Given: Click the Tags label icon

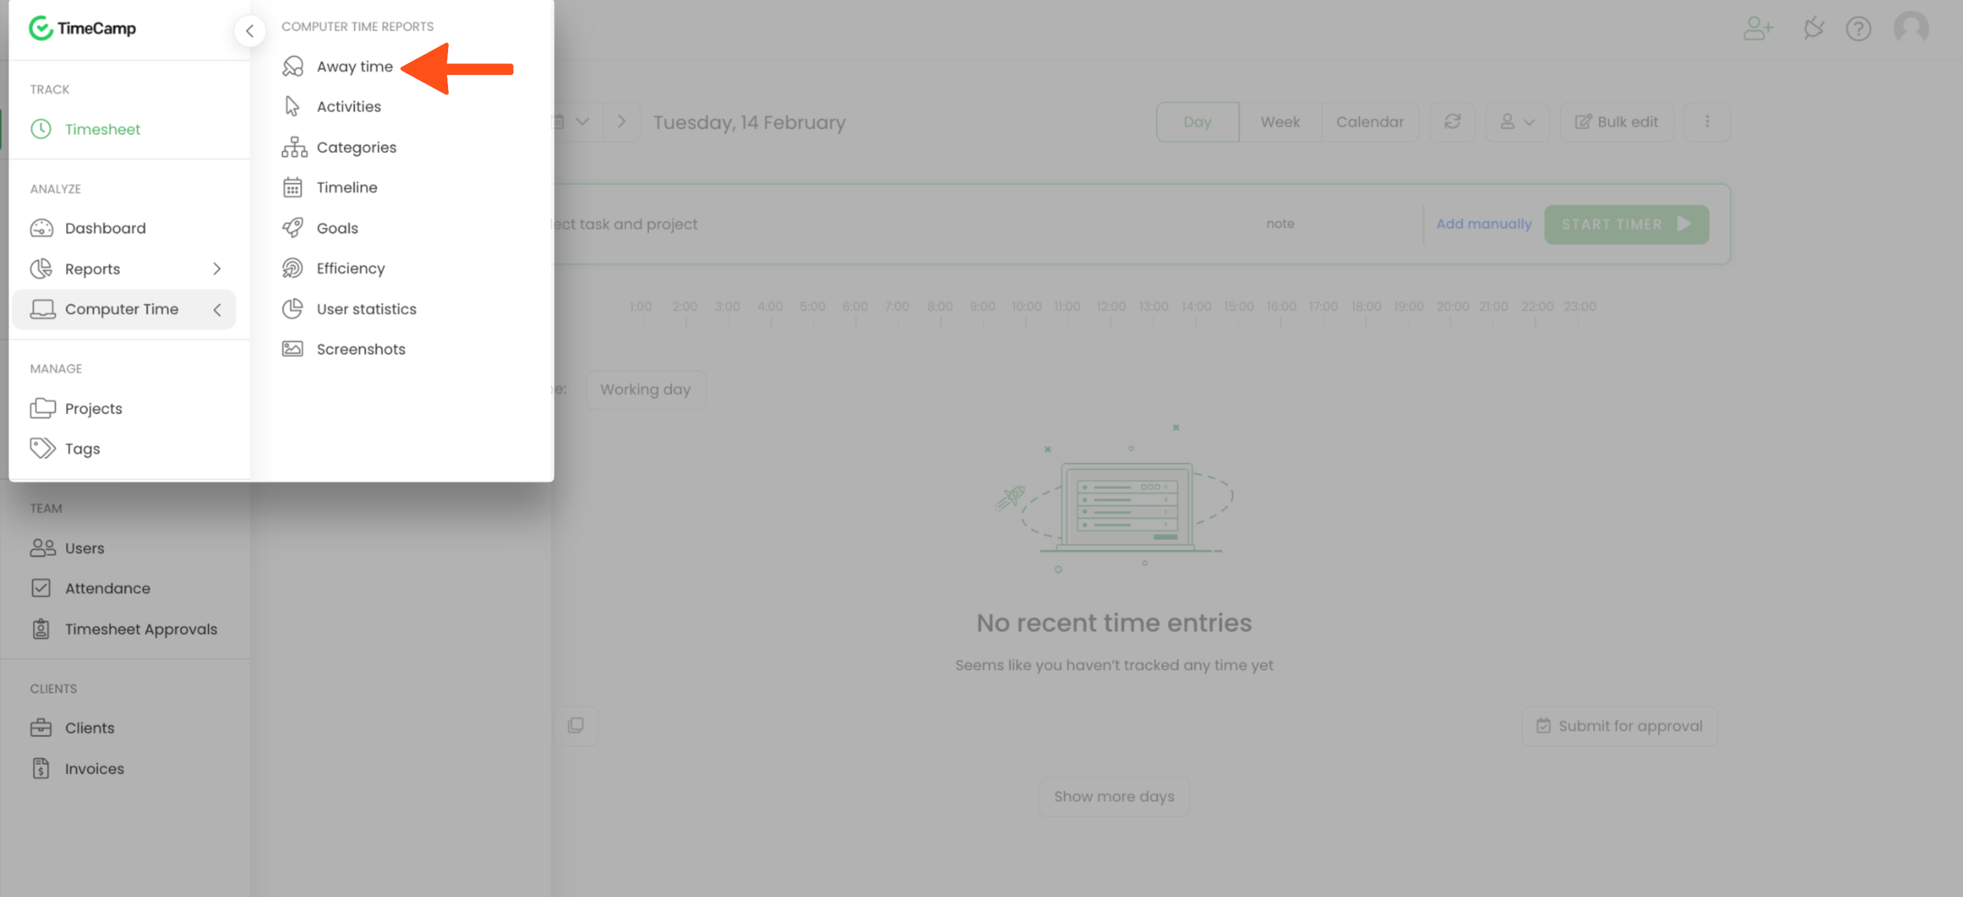Looking at the screenshot, I should tap(43, 448).
